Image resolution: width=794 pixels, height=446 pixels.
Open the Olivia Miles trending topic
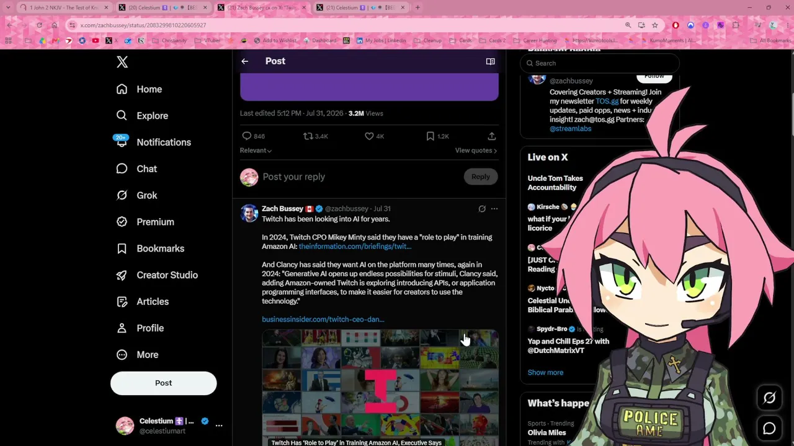pyautogui.click(x=546, y=432)
